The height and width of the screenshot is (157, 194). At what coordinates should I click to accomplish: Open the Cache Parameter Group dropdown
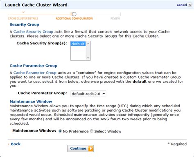pyautogui.click(x=88, y=94)
